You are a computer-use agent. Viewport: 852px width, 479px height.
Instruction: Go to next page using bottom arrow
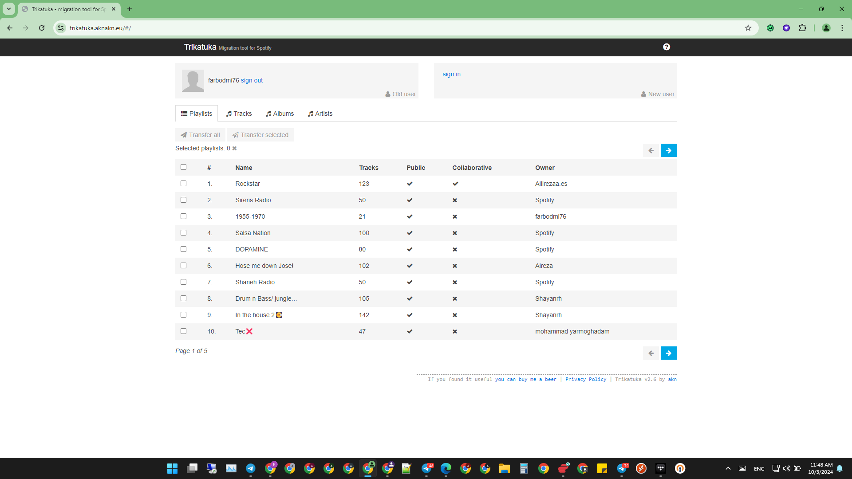pos(668,353)
